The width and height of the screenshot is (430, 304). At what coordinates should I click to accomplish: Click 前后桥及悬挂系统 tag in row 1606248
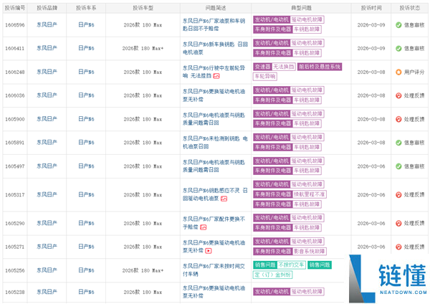click(320, 67)
